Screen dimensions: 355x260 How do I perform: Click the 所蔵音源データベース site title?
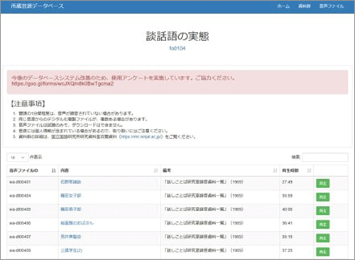click(x=37, y=6)
